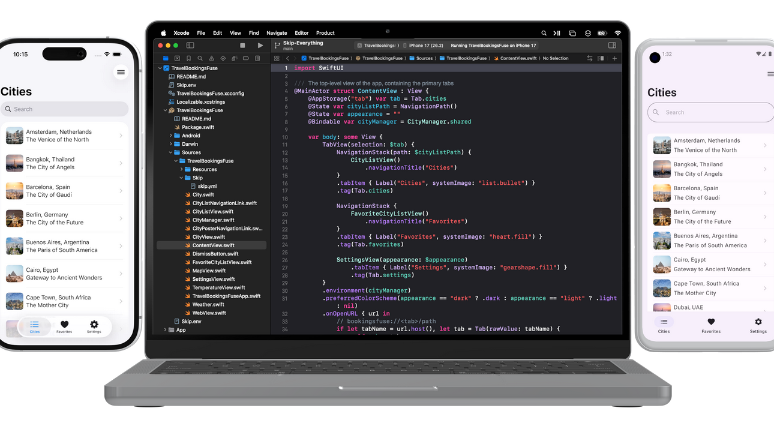
Task: Expand the Resources folder
Action: [x=182, y=169]
